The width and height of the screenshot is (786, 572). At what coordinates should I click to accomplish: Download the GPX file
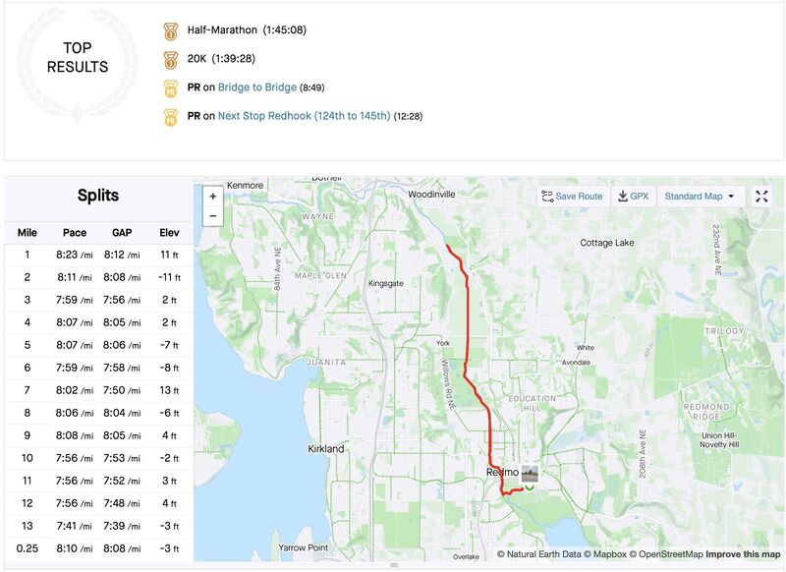coord(632,197)
